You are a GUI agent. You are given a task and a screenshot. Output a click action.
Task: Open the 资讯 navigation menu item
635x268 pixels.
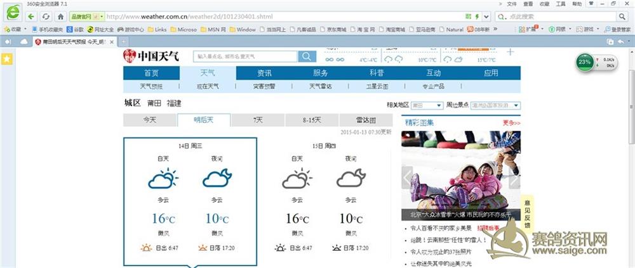[264, 73]
